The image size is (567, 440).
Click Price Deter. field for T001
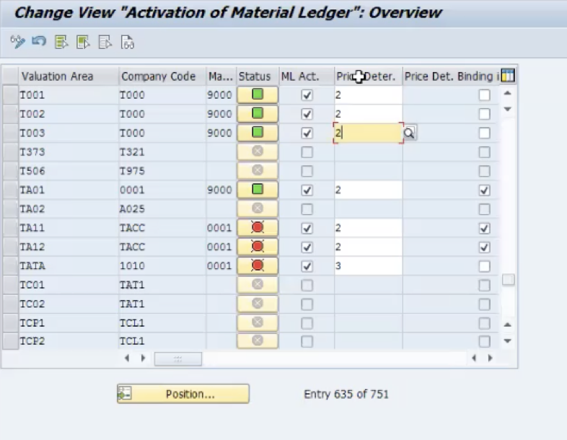pos(368,95)
